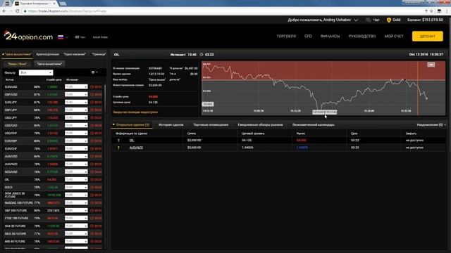Select the DAX 30 FUTURE row

54,226
